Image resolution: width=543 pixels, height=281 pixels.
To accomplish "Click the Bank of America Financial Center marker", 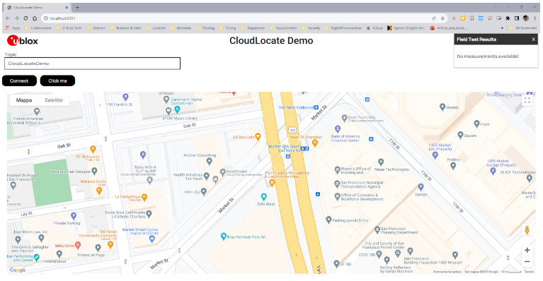I will click(x=338, y=129).
